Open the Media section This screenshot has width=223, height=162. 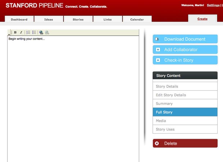click(185, 121)
